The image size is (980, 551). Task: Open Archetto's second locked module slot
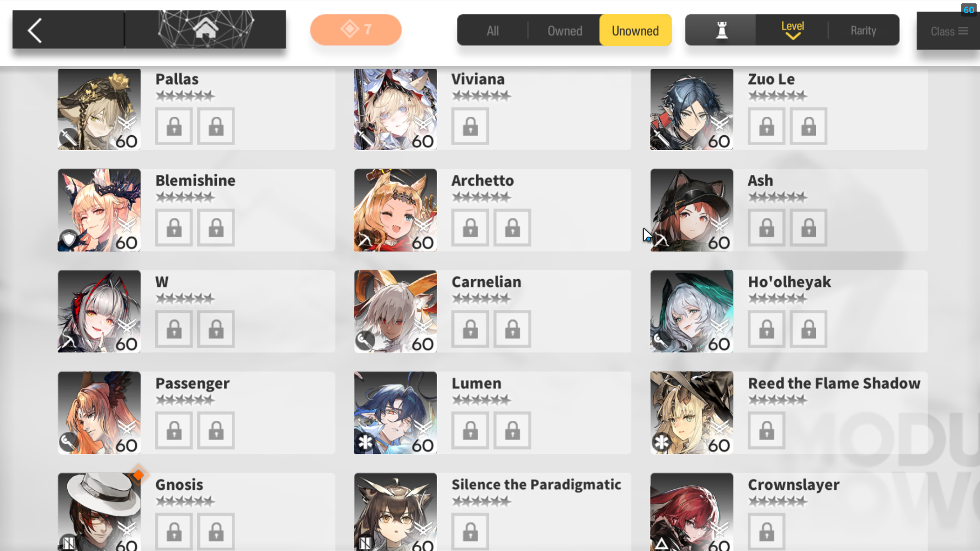[x=512, y=227]
